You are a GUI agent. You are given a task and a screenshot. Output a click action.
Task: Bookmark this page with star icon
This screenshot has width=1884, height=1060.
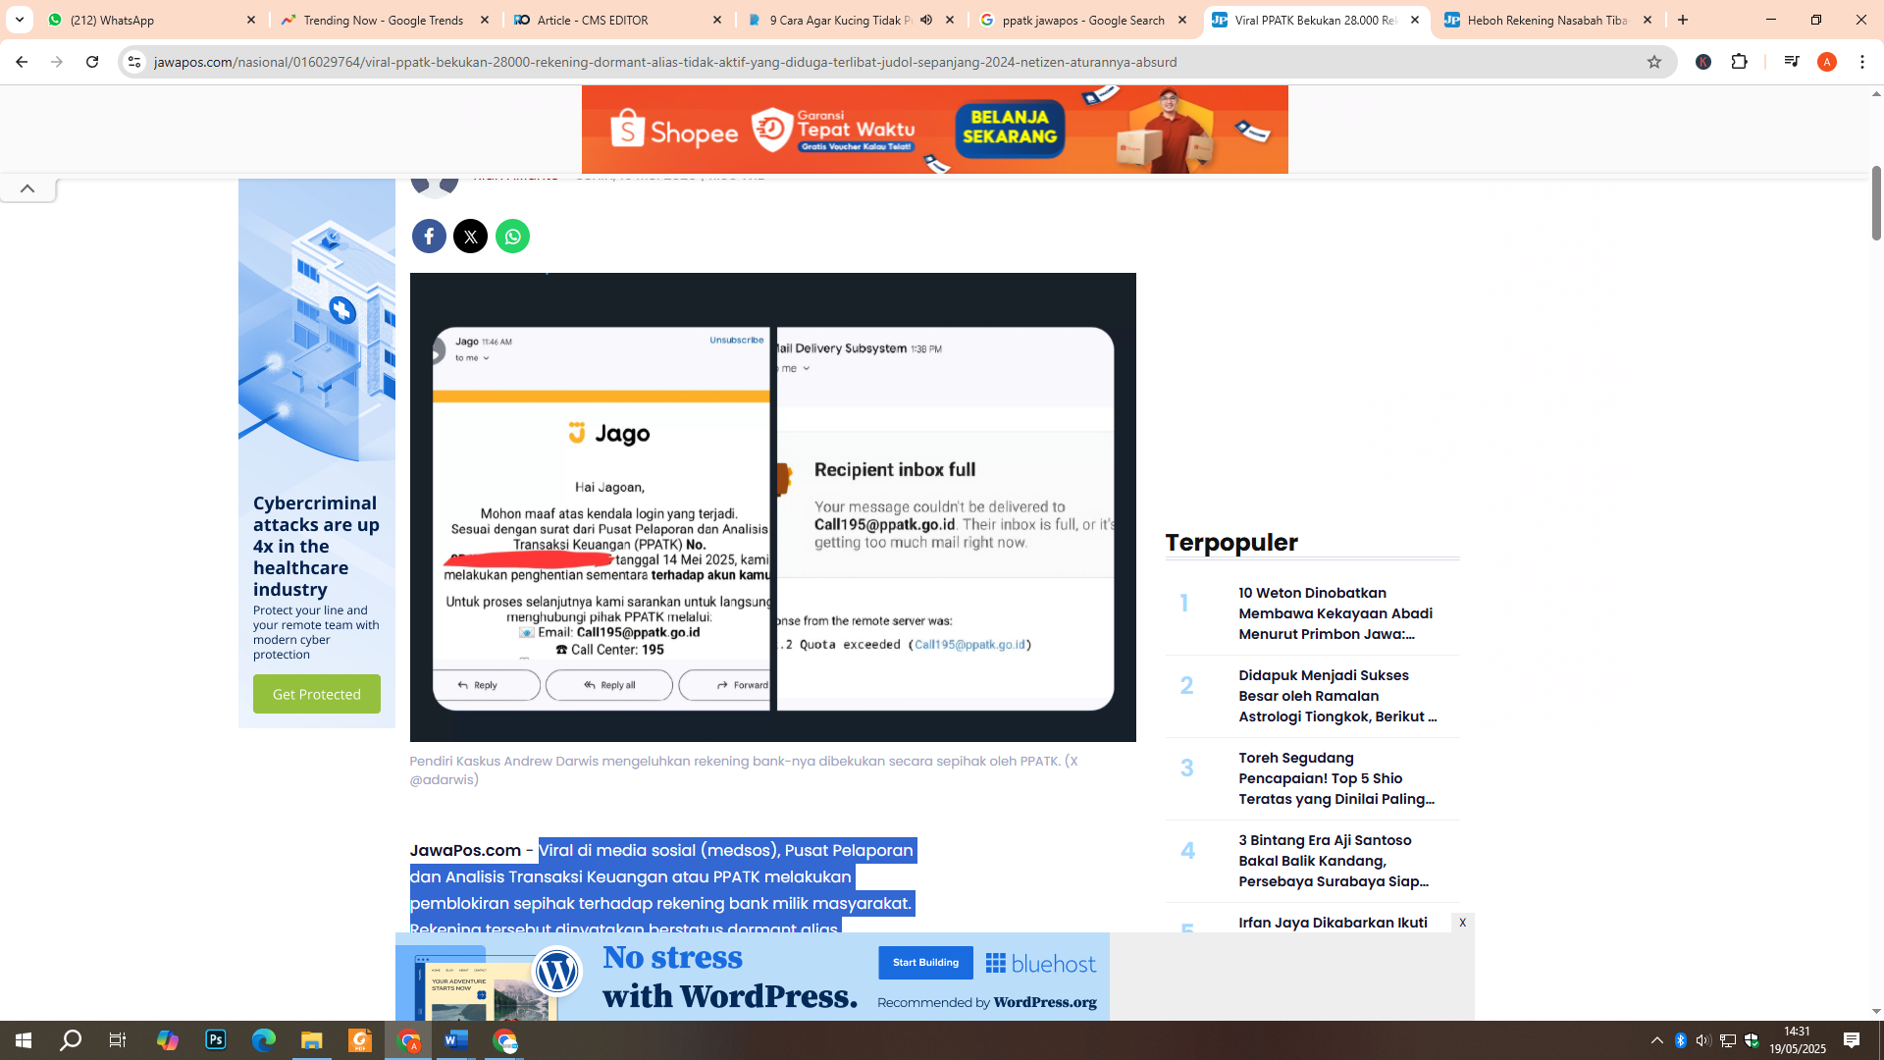[x=1654, y=62]
